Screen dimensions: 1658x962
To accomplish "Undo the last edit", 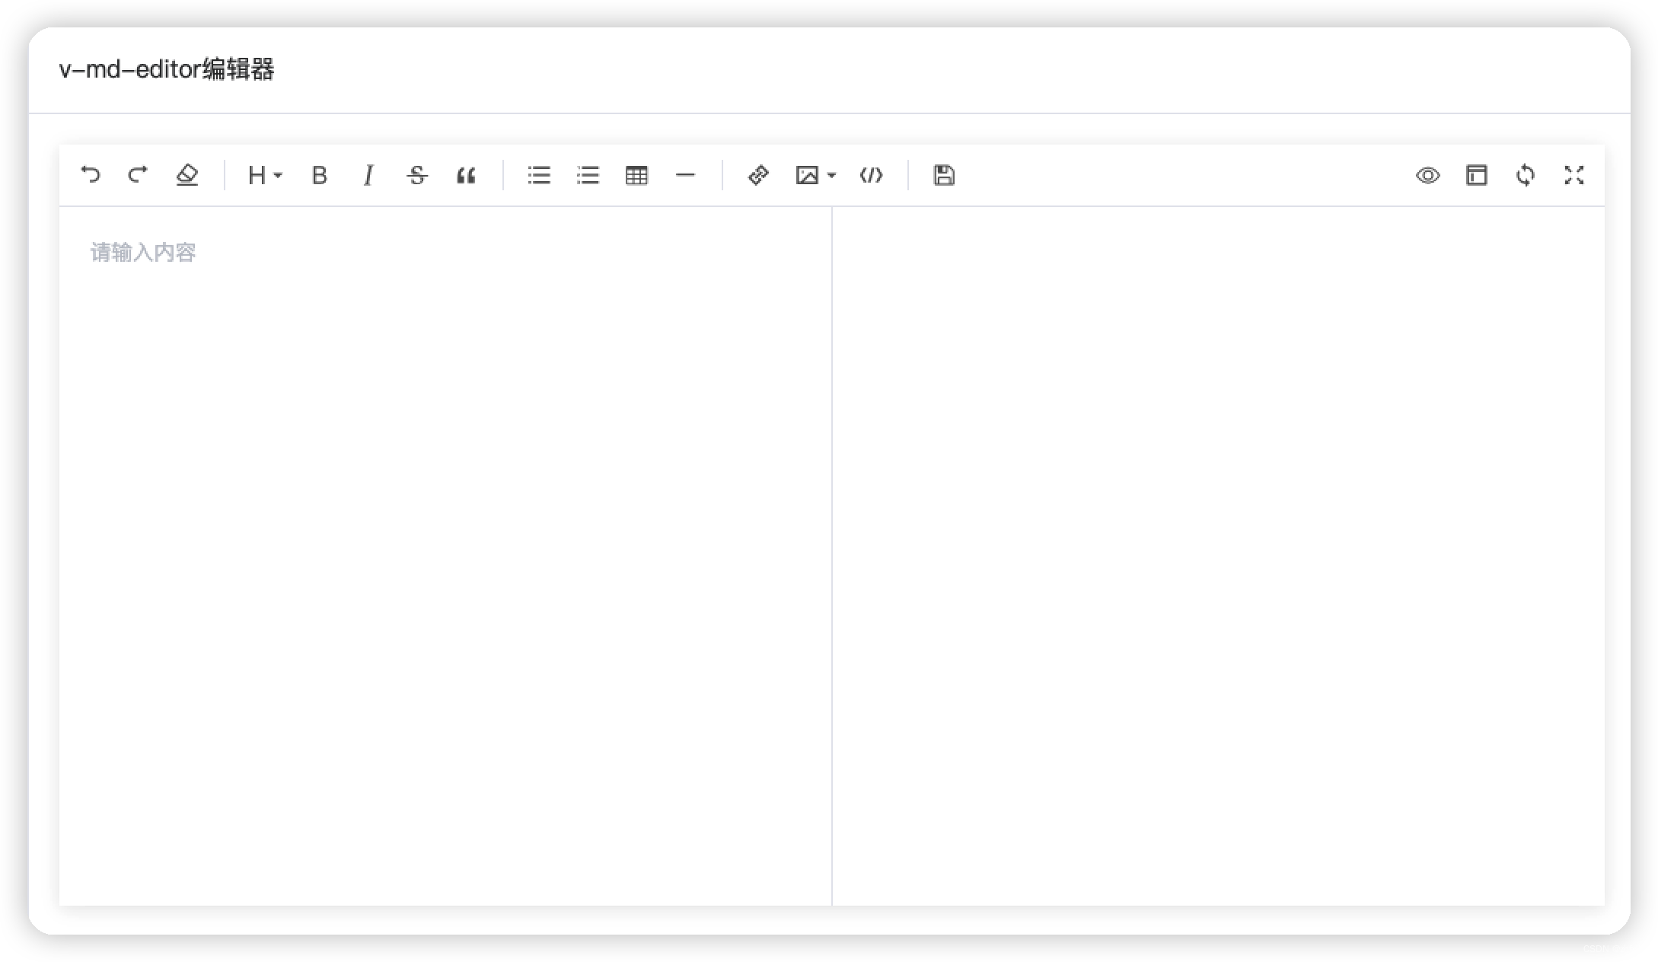I will [x=90, y=175].
